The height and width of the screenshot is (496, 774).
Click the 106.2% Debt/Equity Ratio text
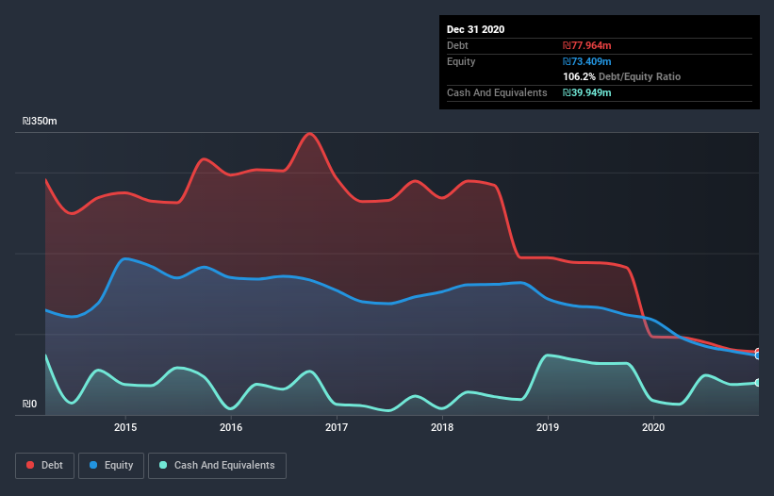coord(621,76)
